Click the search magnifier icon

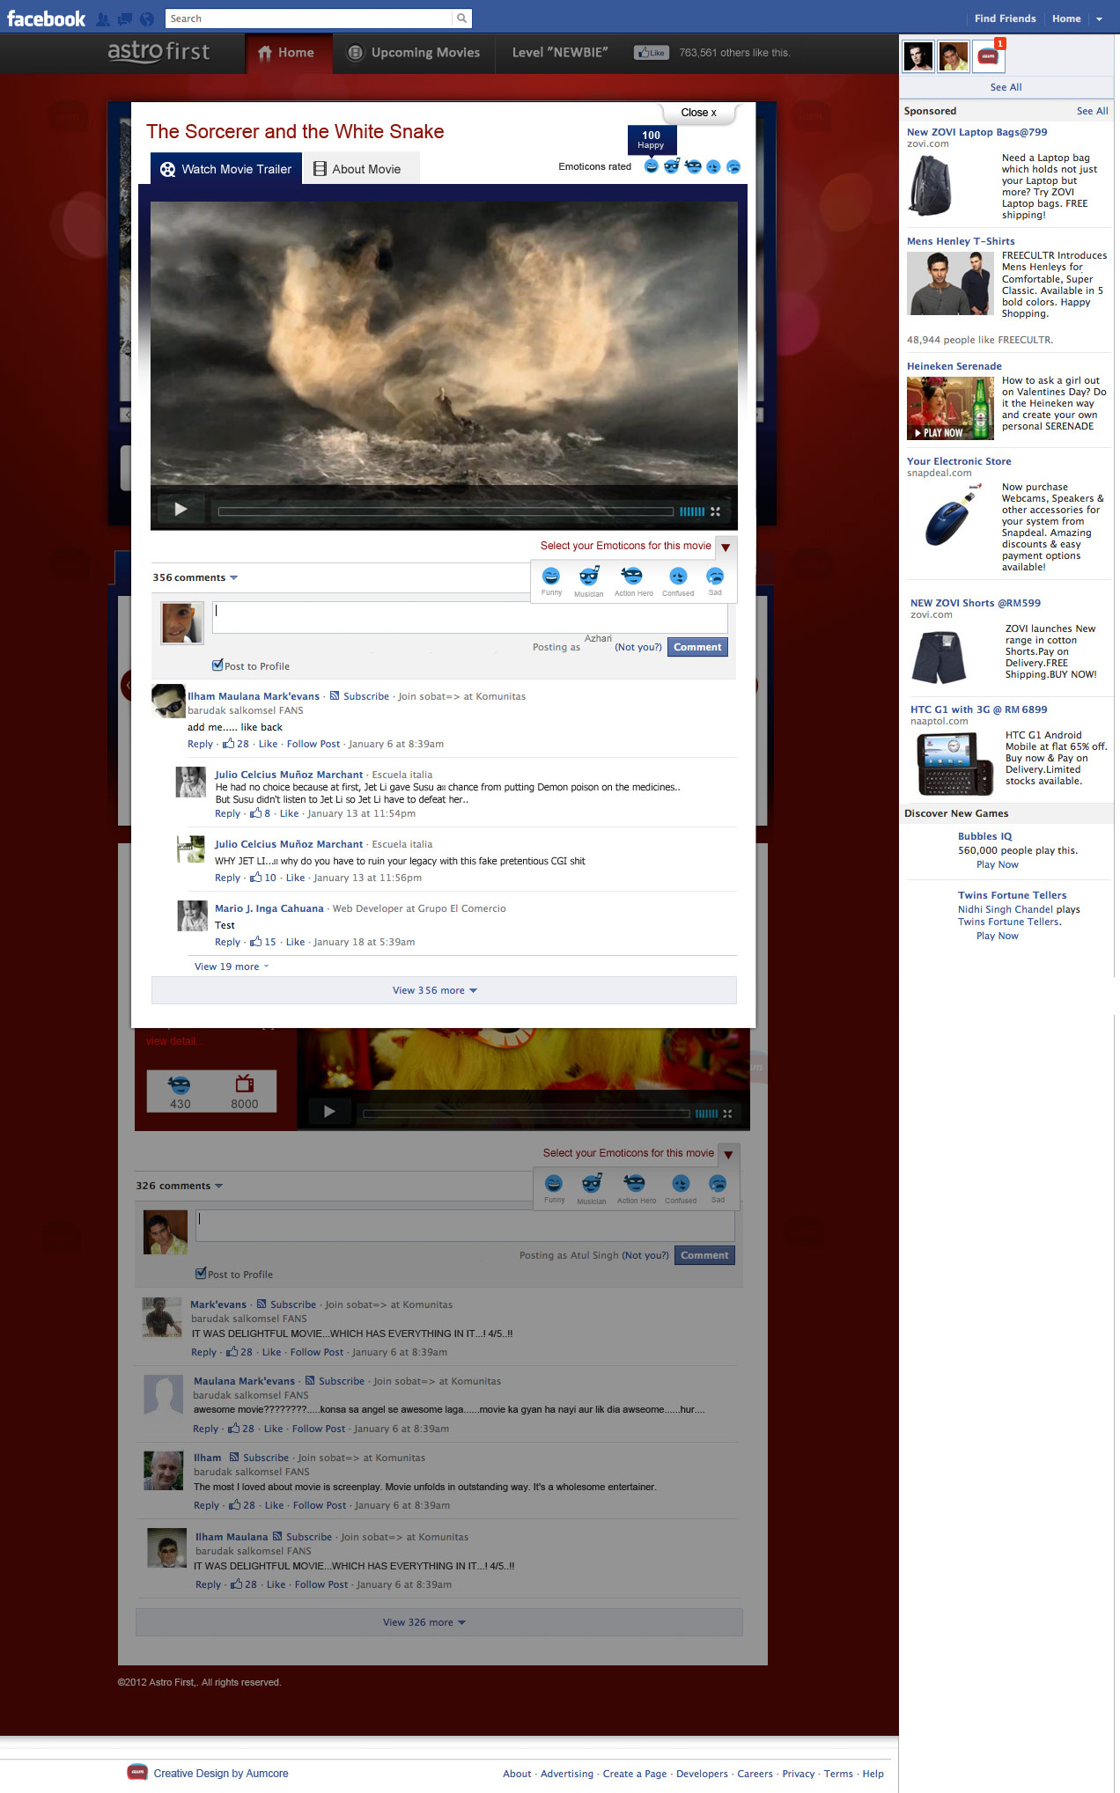coord(461,18)
